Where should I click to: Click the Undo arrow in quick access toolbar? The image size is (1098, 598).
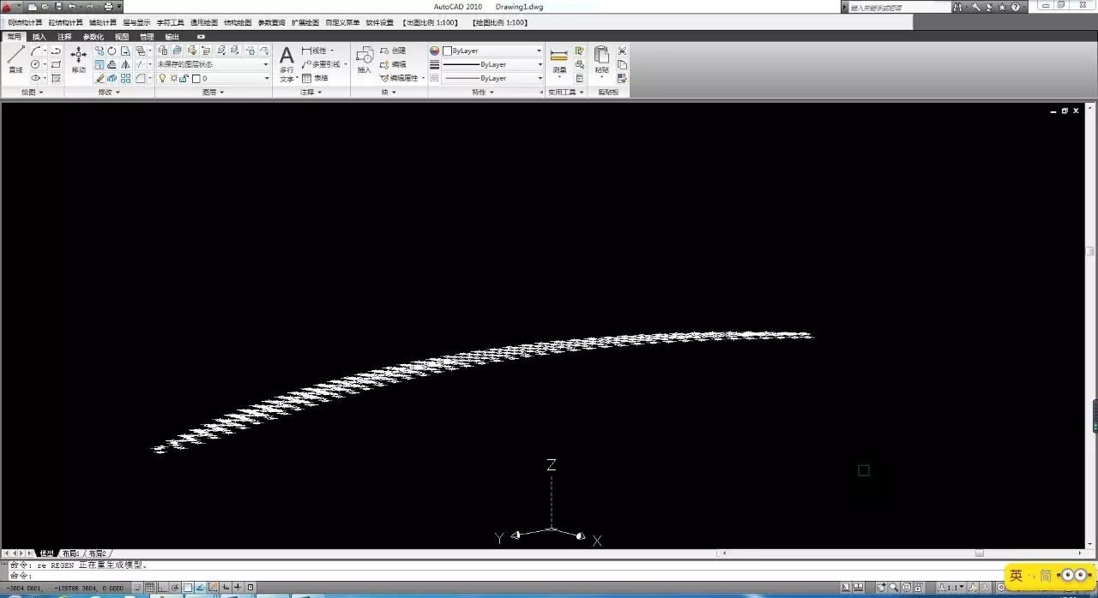(72, 6)
